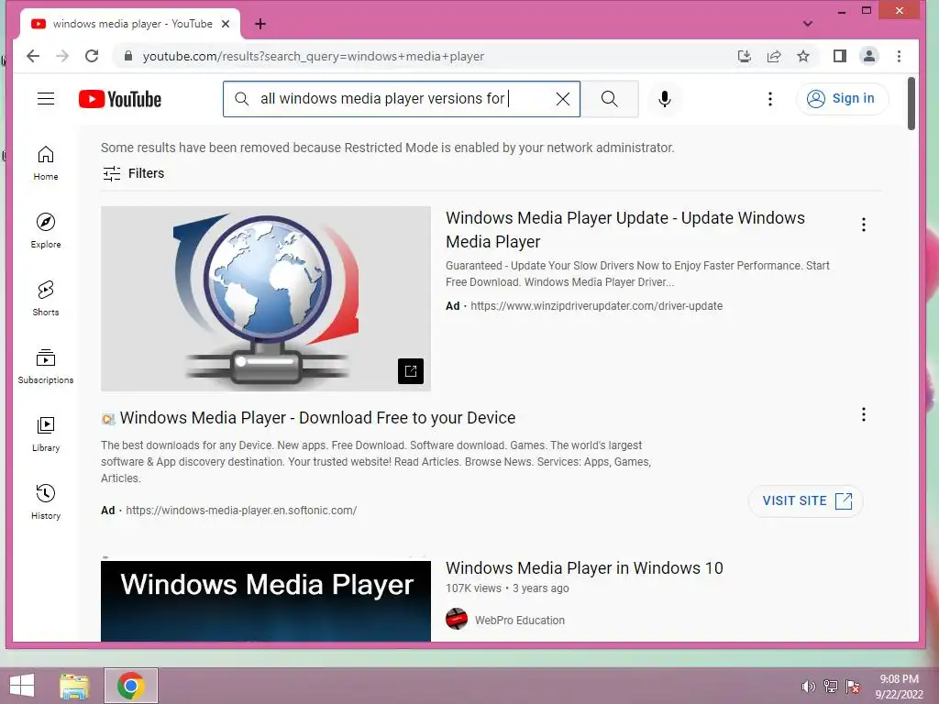Click the Chrome taskbar icon

(x=130, y=686)
